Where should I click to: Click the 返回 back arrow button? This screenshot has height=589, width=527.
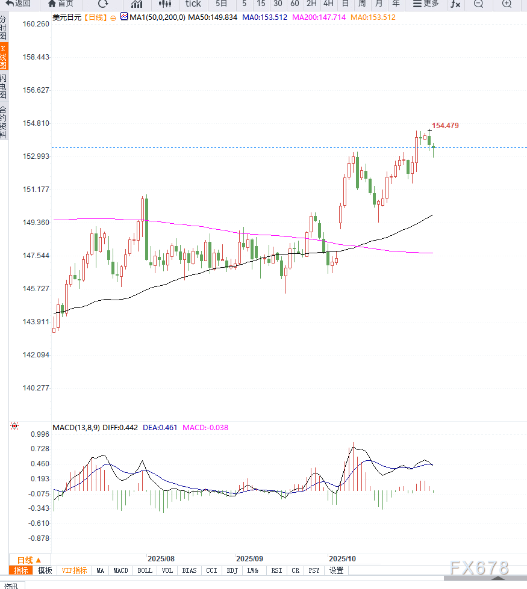[x=17, y=4]
